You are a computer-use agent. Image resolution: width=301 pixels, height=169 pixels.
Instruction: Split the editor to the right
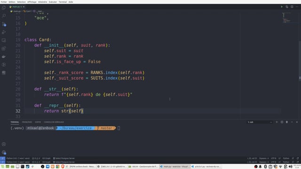coord(292,7)
